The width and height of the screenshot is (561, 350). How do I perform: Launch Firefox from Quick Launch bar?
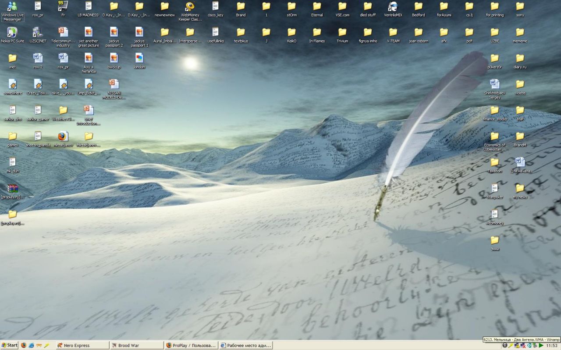[24, 345]
